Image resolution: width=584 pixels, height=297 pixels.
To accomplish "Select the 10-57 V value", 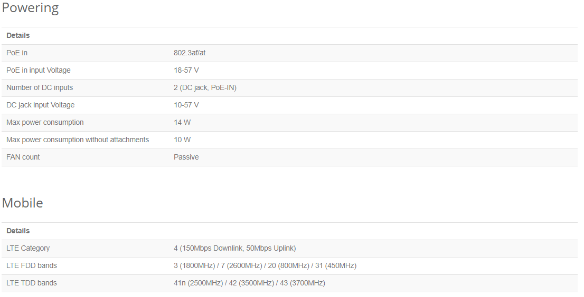I will (186, 105).
